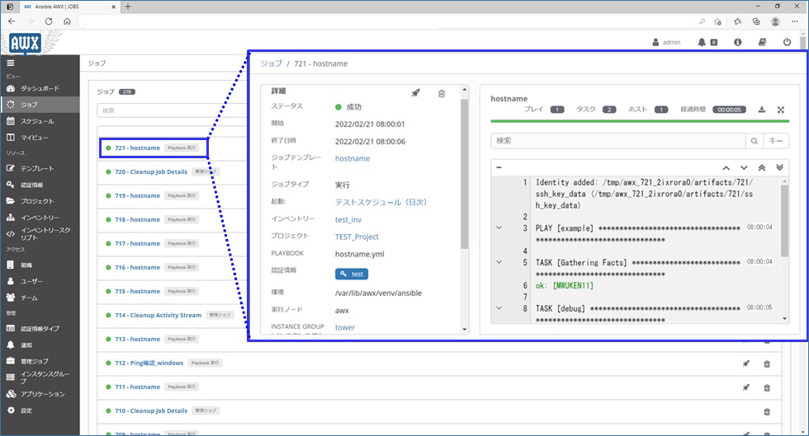Relaunch job 711 hostname

[746, 387]
